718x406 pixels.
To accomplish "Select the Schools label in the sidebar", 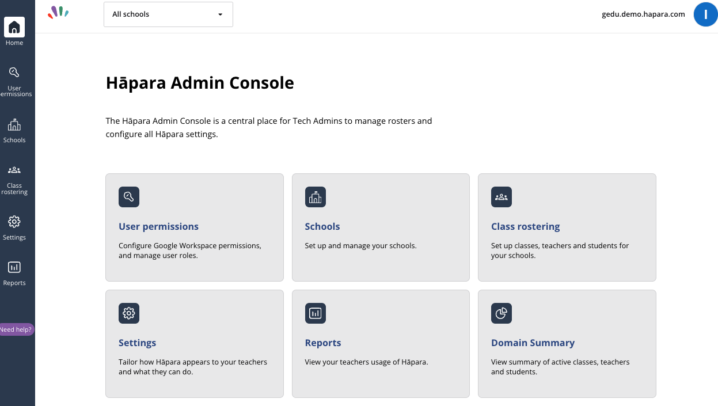I will 14,140.
